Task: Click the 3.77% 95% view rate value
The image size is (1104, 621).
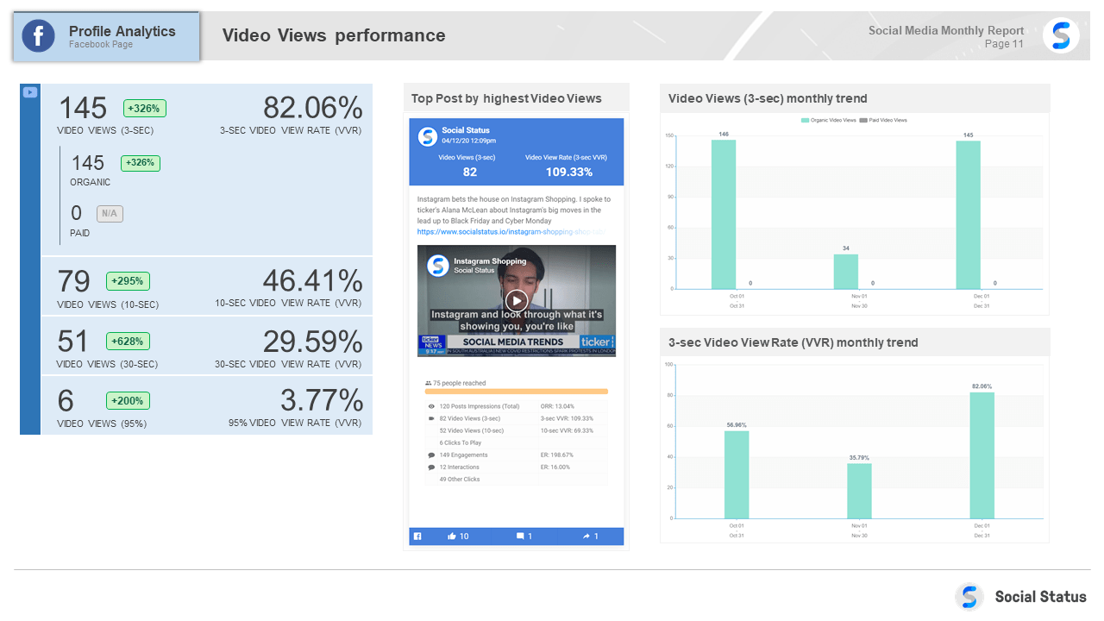Action: pyautogui.click(x=322, y=401)
